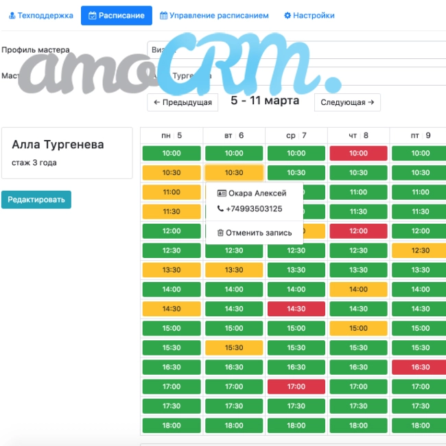The height and width of the screenshot is (446, 446).
Task: Select Thursday 12:00 red slot
Action: 358,231
